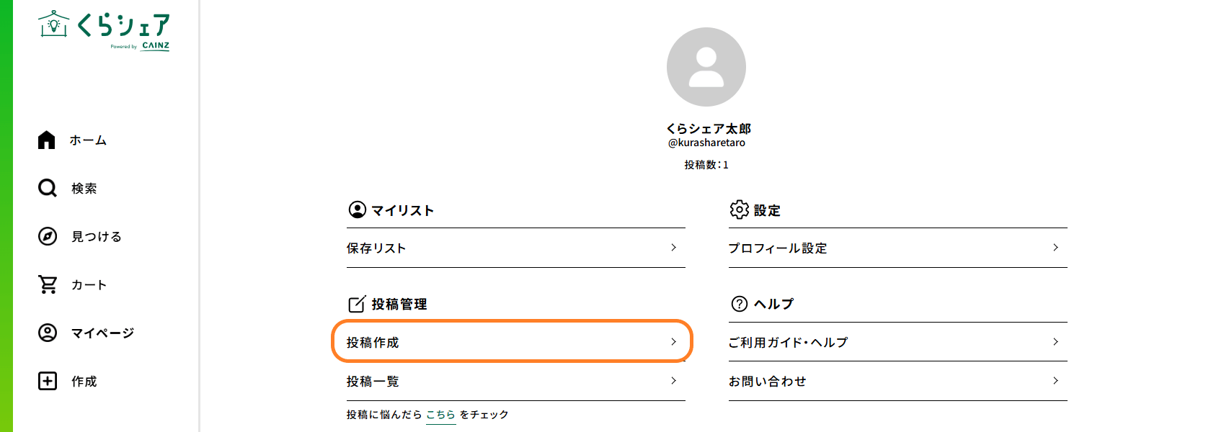This screenshot has width=1211, height=432.
Task: Click the home icon in sidebar
Action: pyautogui.click(x=47, y=140)
